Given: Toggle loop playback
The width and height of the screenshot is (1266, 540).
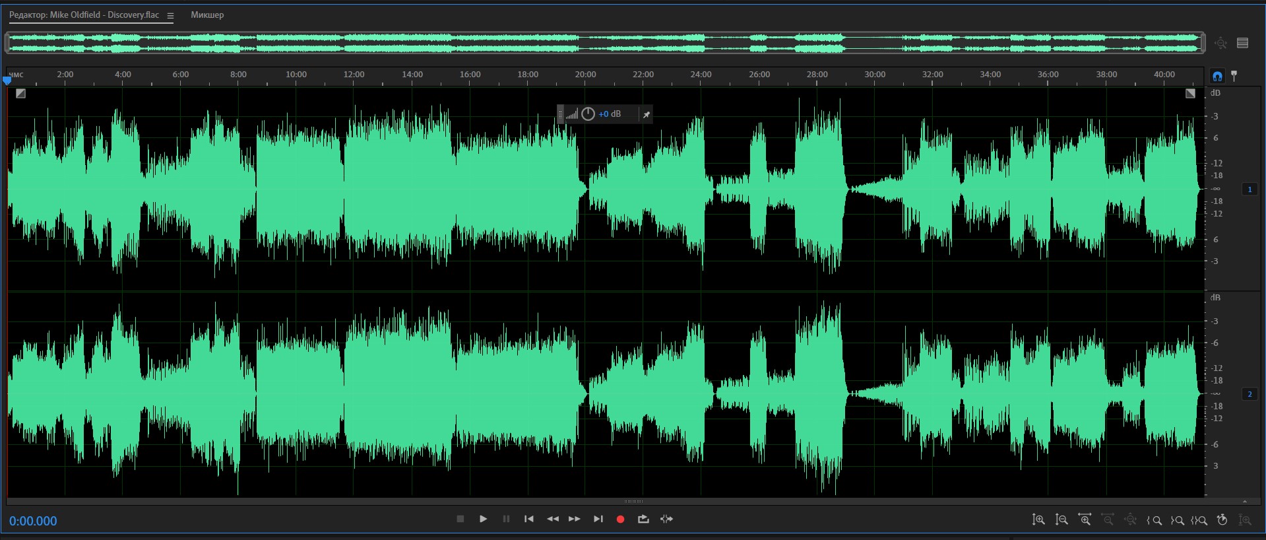Looking at the screenshot, I should tap(643, 520).
